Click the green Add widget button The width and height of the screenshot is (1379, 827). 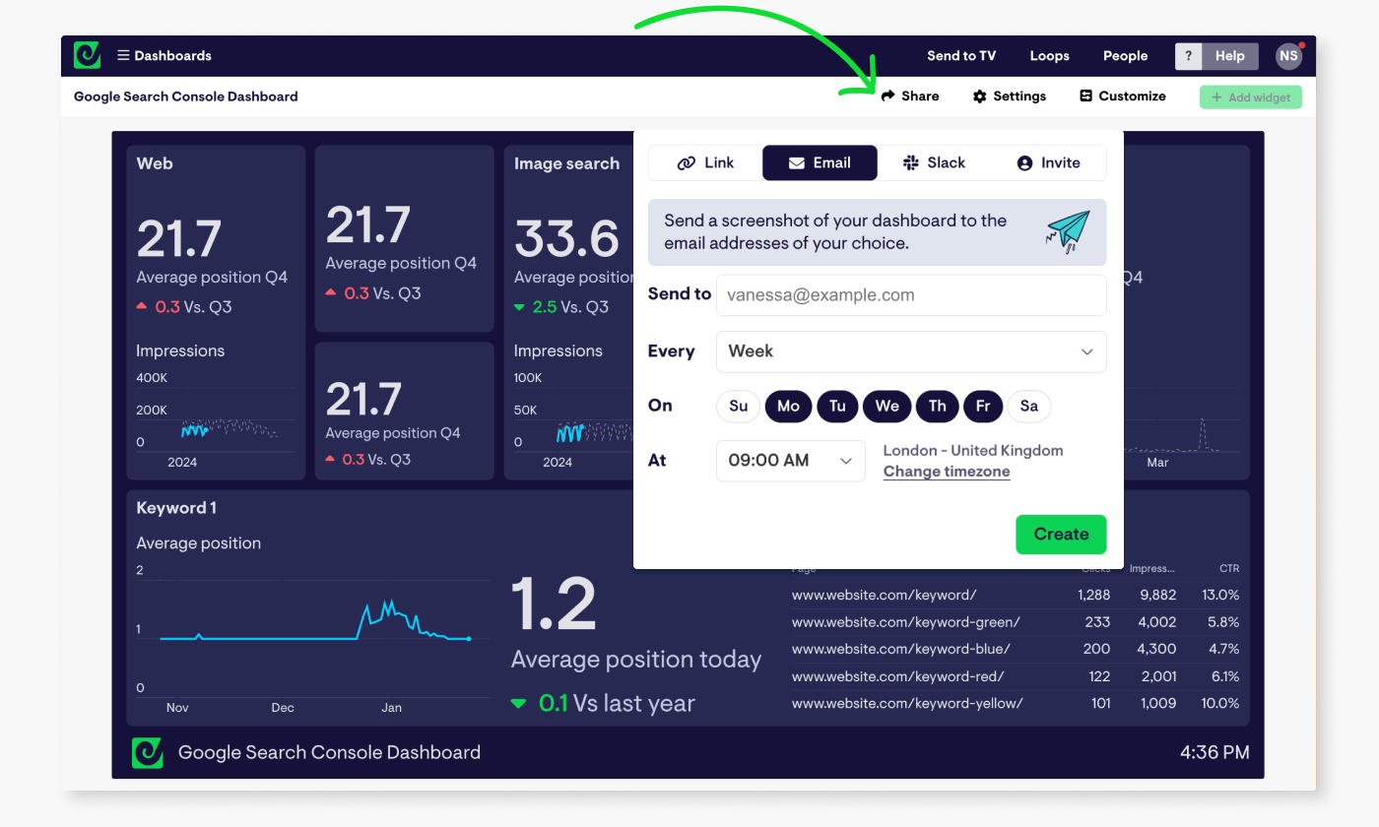(1250, 96)
